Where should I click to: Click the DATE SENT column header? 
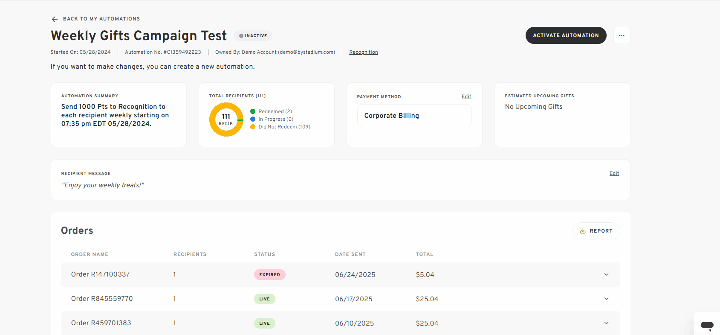click(x=350, y=254)
